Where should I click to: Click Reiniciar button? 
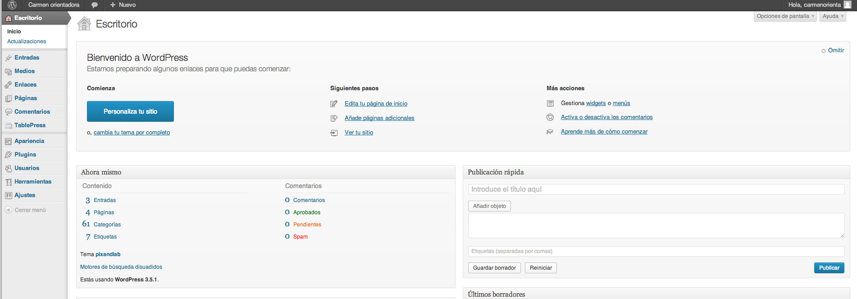(x=541, y=268)
